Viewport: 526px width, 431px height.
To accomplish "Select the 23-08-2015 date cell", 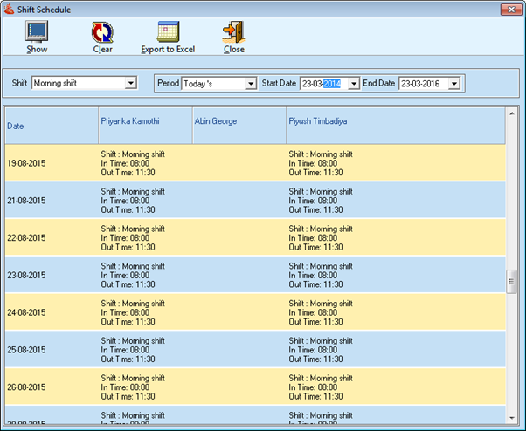I will tap(26, 275).
